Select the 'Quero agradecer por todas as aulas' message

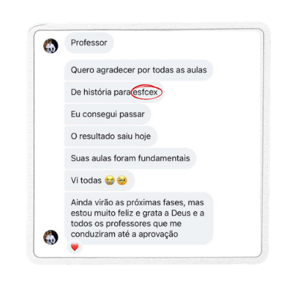pos(138,70)
